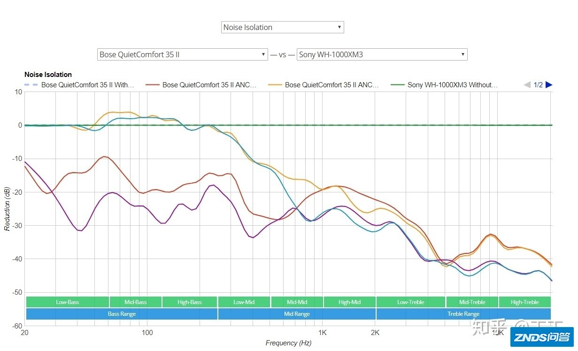578x351 pixels.
Task: Click the High-Treble band label
Action: coord(525,302)
